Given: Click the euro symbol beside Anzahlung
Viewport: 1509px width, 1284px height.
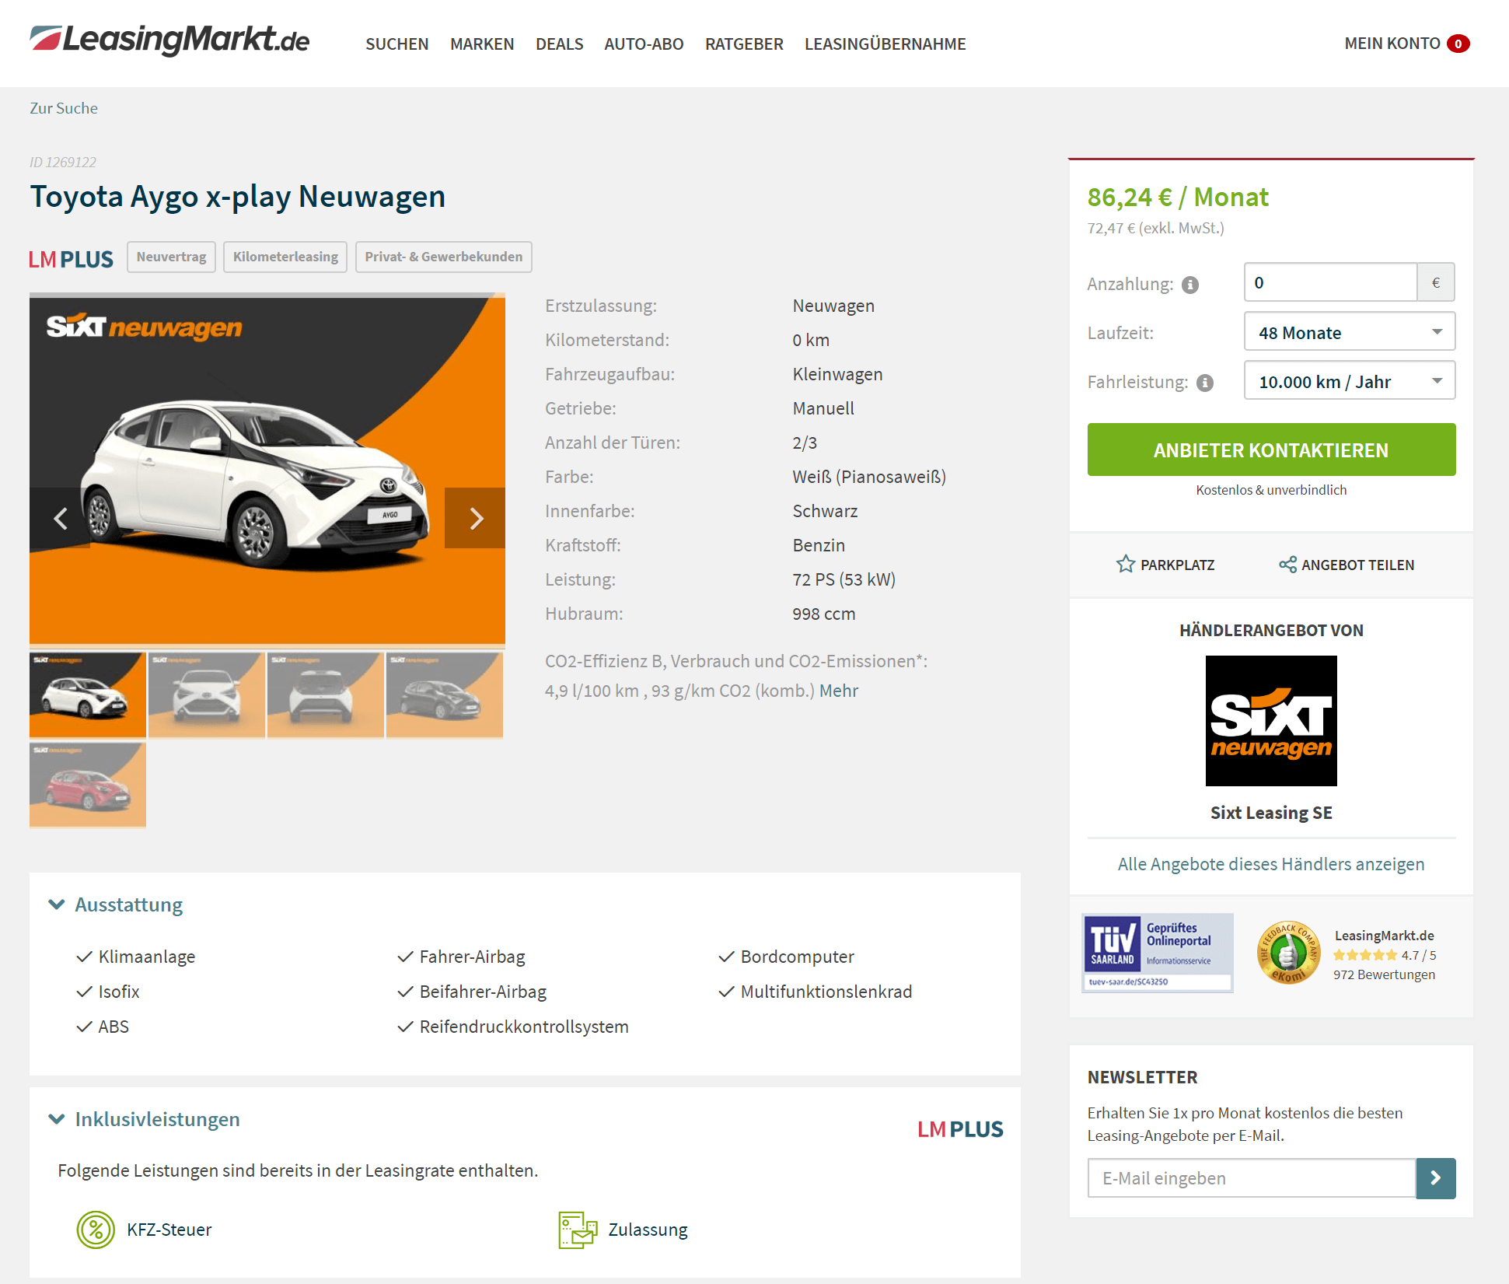Looking at the screenshot, I should pos(1436,282).
